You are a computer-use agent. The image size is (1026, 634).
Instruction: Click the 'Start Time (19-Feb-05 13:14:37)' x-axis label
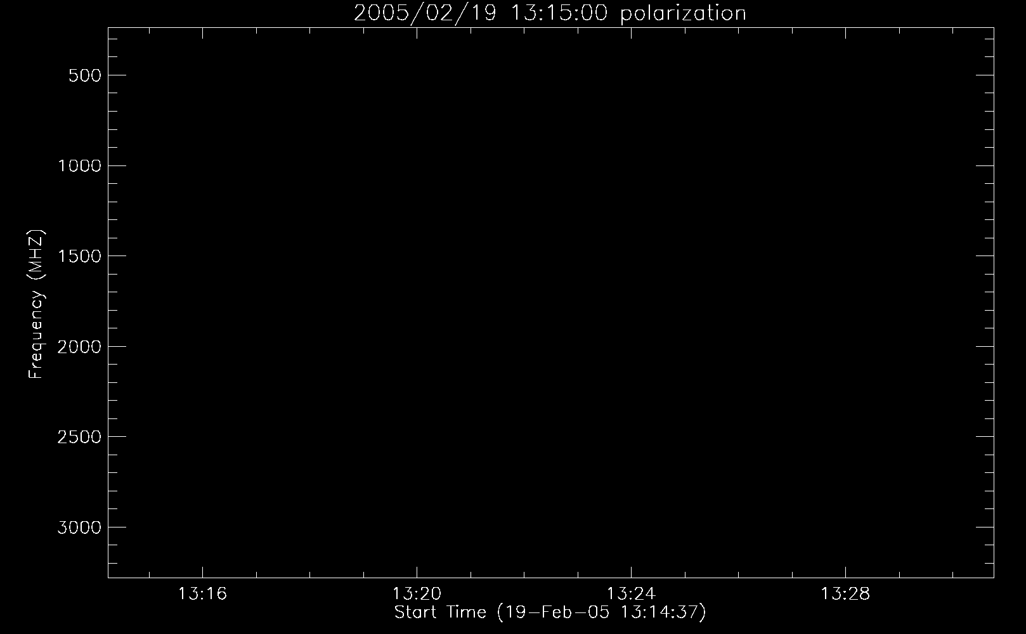[550, 612]
